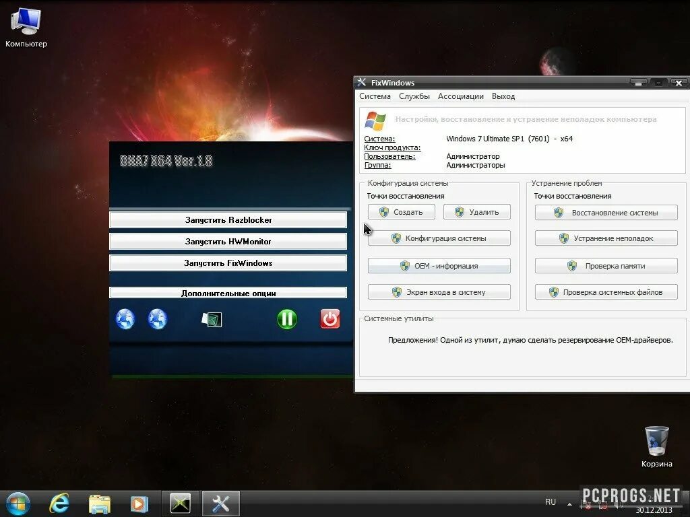Show hidden tray icons arrow

pyautogui.click(x=569, y=504)
